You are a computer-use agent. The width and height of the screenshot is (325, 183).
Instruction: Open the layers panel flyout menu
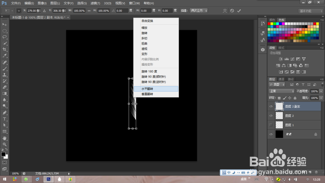[322, 79]
